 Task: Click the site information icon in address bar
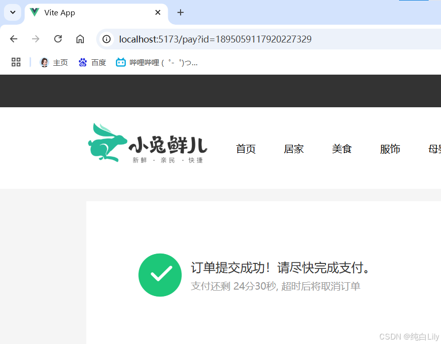(x=106, y=39)
